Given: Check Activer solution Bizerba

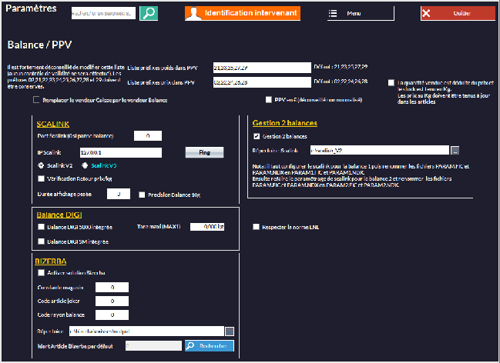Looking at the screenshot, I should click(41, 272).
